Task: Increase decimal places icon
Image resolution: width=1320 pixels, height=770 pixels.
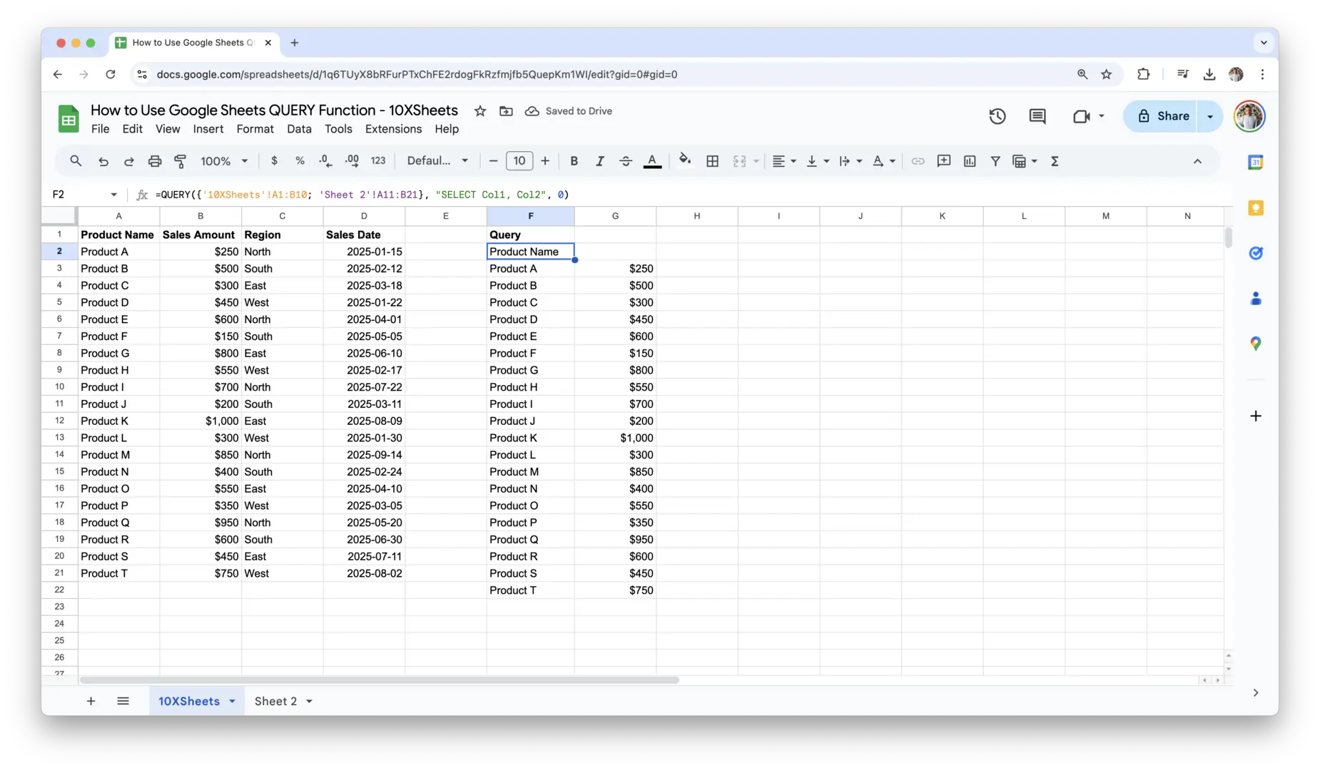Action: tap(352, 161)
